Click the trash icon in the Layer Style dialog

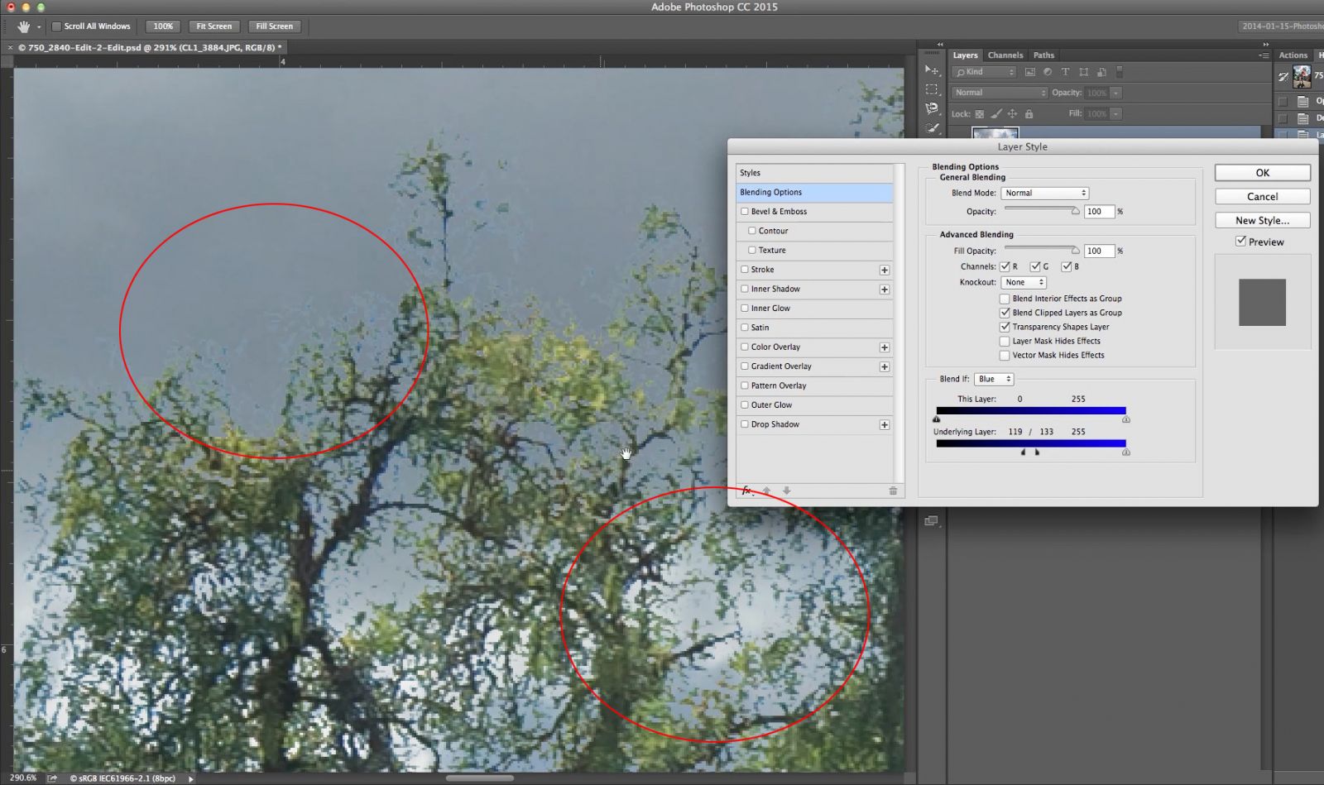point(893,491)
